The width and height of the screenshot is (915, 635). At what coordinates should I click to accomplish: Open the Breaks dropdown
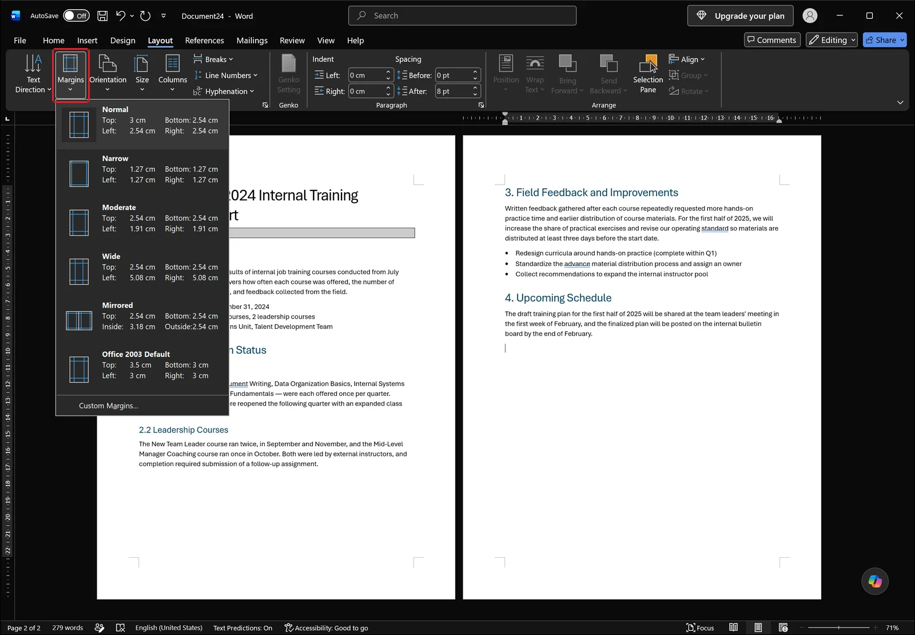[x=213, y=59]
